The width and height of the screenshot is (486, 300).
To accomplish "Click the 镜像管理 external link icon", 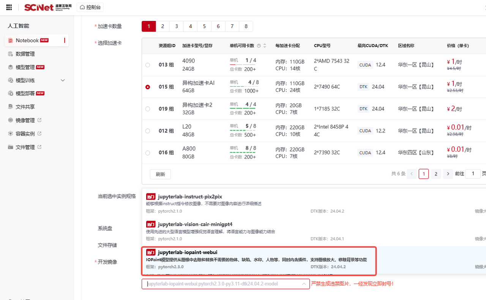I will [x=39, y=120].
